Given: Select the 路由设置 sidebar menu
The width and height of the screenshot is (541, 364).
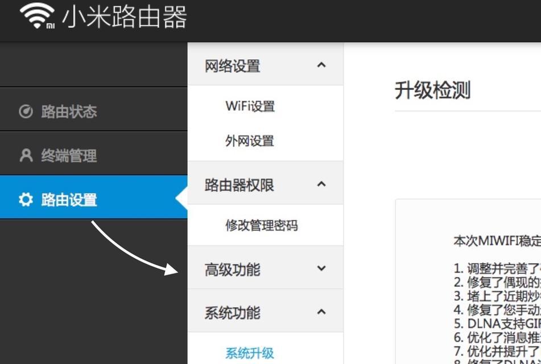Looking at the screenshot, I should point(93,197).
